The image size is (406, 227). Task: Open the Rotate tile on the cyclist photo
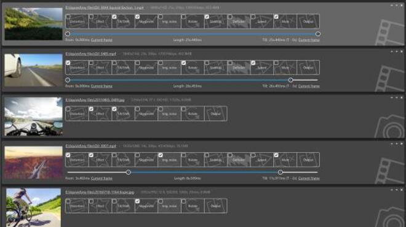[x=193, y=206]
